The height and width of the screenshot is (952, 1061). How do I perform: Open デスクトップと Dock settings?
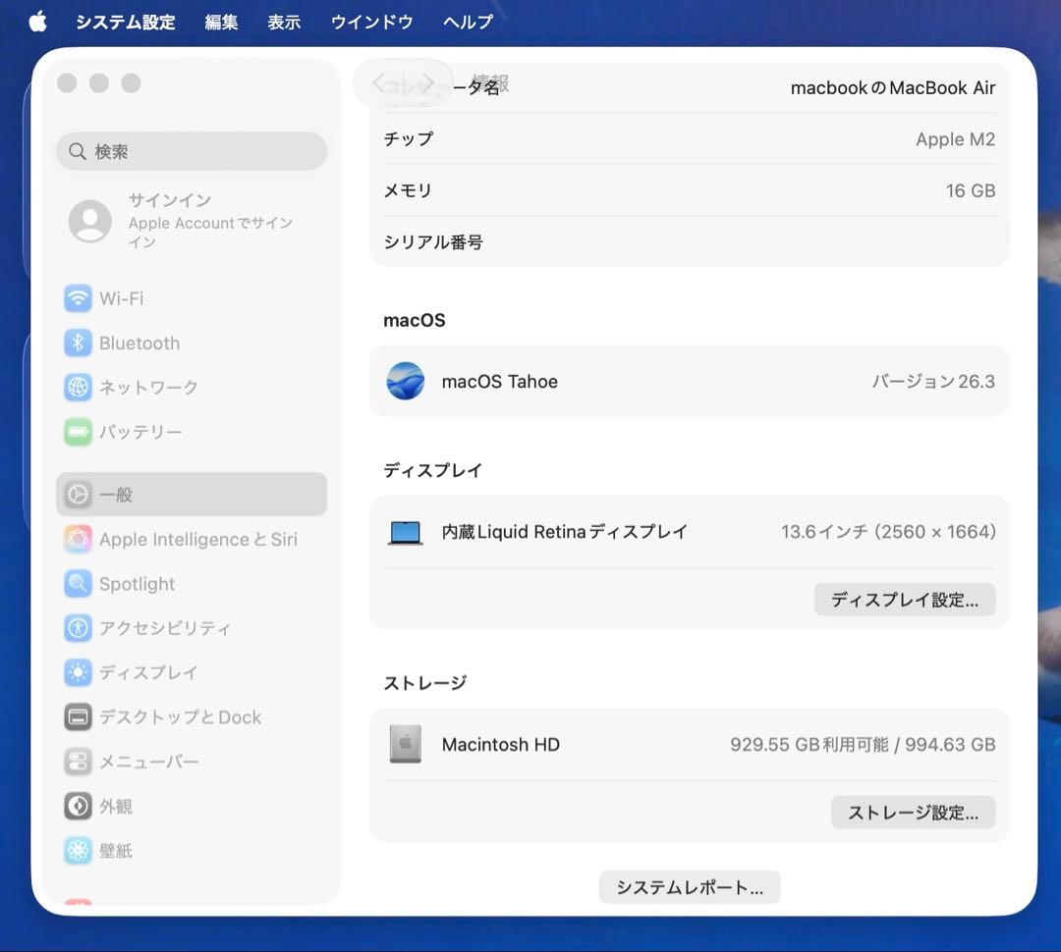(x=79, y=717)
